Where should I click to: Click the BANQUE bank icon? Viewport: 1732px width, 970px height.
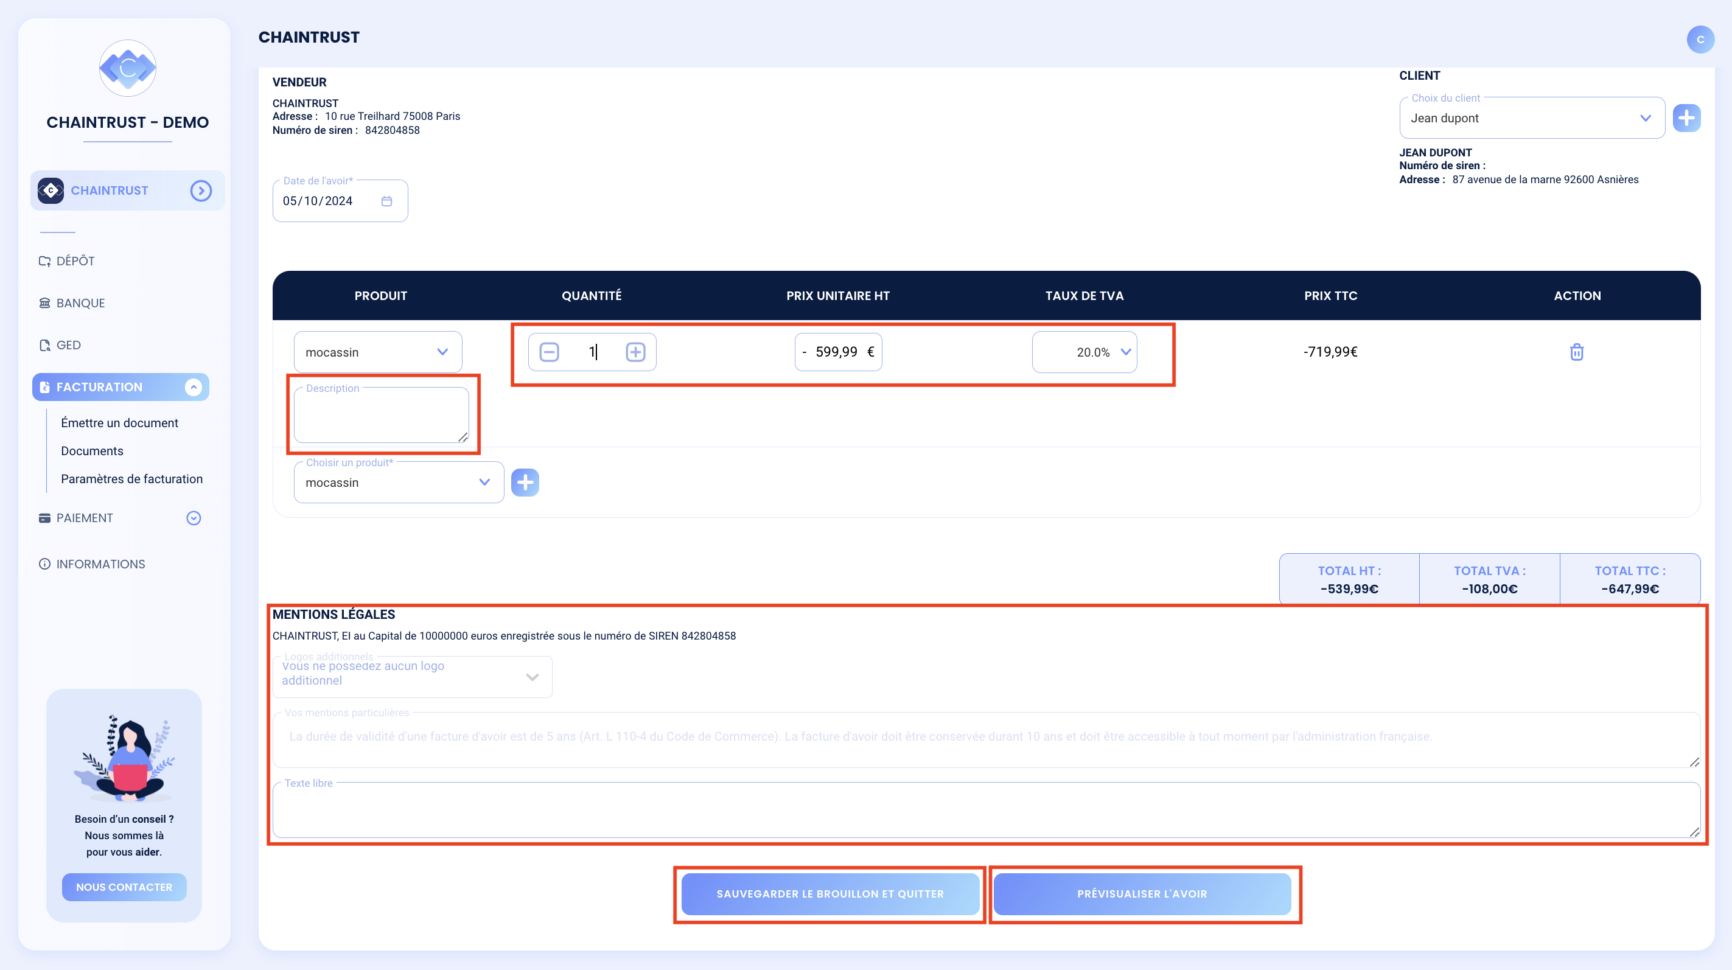tap(44, 303)
